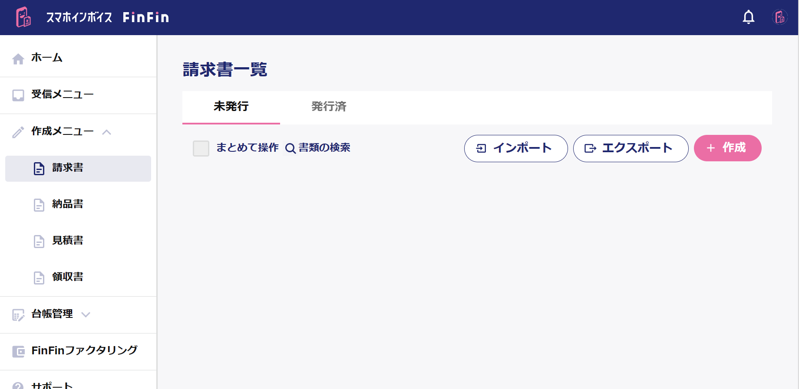
Task: Click the 請求書一覧 page heading
Action: pos(225,69)
